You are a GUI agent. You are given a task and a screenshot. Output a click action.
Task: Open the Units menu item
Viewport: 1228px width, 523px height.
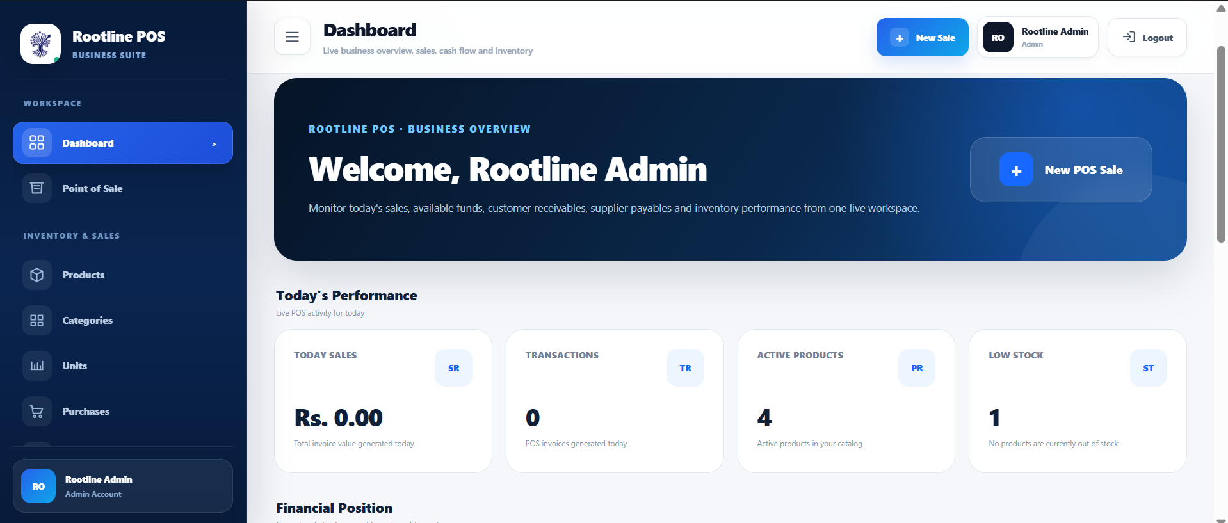pos(123,366)
